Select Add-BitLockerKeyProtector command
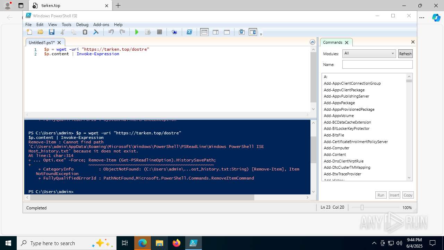Image resolution: width=444 pixels, height=250 pixels. (347, 128)
